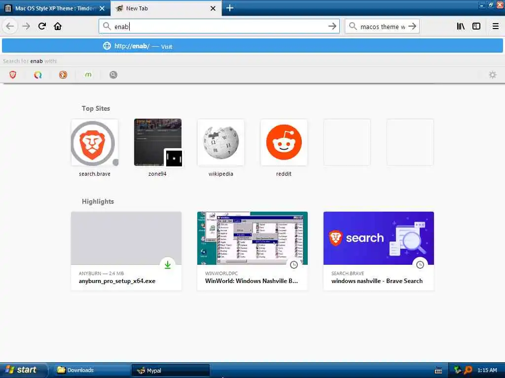Open a new tab with plus button
This screenshot has width=505, height=378.
tap(230, 8)
